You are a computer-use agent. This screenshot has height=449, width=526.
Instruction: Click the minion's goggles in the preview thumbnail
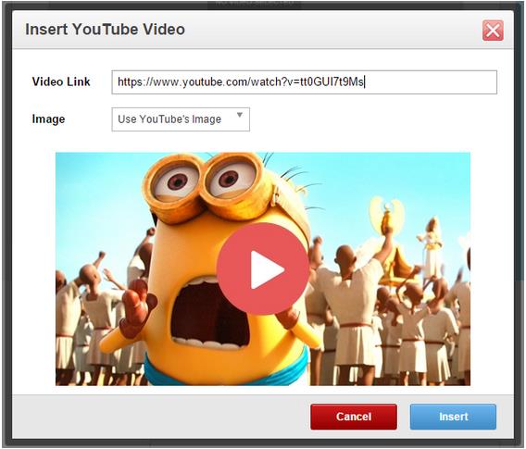[x=205, y=186]
